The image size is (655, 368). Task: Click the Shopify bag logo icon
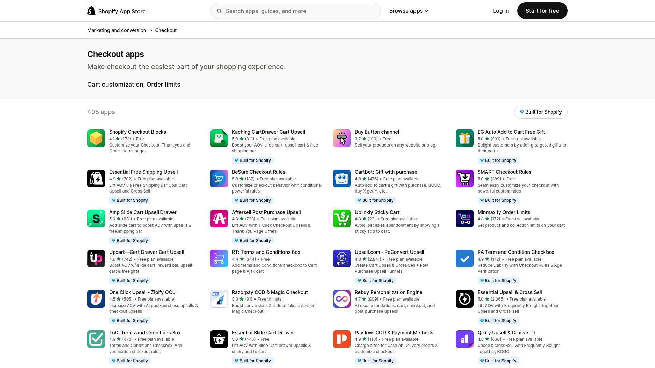coord(91,11)
